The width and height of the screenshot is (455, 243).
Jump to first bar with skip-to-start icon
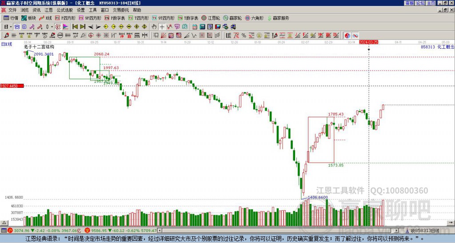coord(75,27)
